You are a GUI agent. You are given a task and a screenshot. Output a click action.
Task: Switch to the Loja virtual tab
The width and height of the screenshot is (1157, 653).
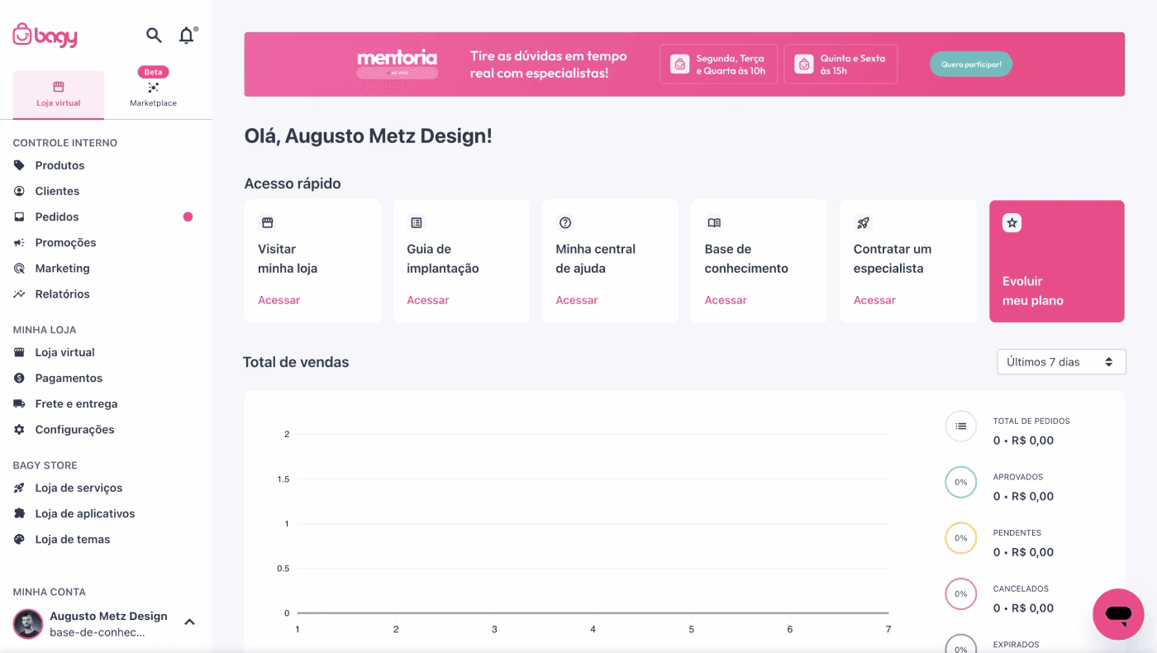(59, 95)
